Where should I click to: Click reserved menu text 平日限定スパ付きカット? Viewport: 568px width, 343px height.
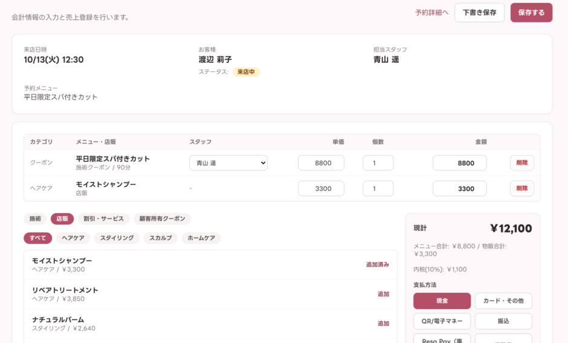point(60,97)
